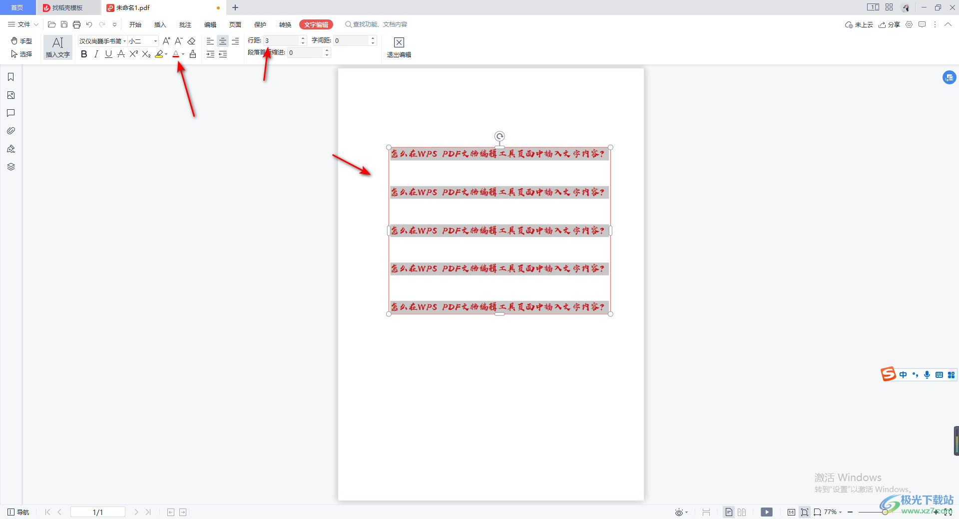Open the comments panel in sidebar
This screenshot has width=959, height=519.
[11, 113]
